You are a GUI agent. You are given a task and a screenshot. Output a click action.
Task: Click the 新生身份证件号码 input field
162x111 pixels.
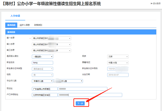pos(118,69)
